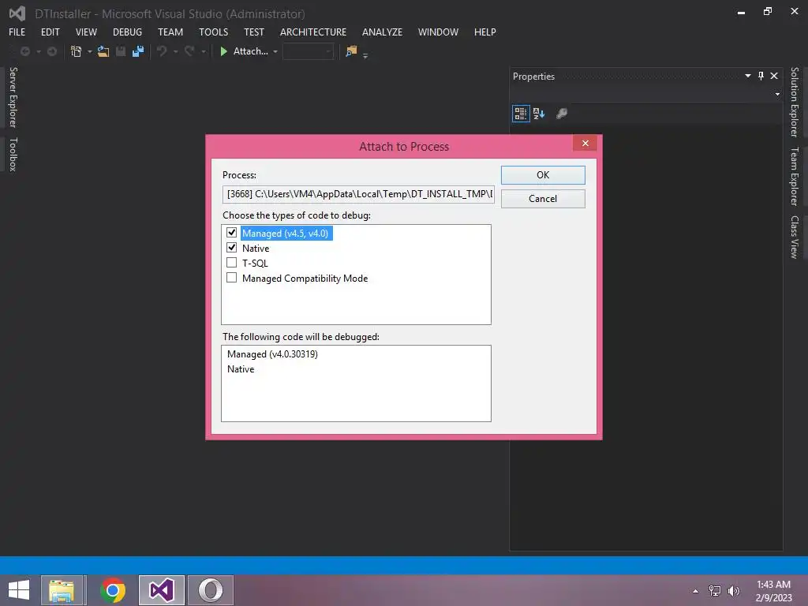Open the TOOLS menu
This screenshot has width=808, height=606.
[x=213, y=32]
